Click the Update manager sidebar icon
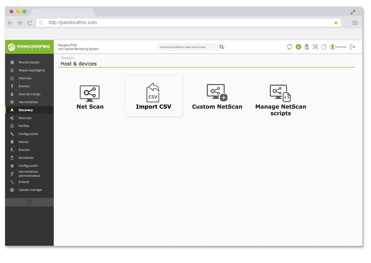Viewport: 371px width, 263px height. pos(12,190)
